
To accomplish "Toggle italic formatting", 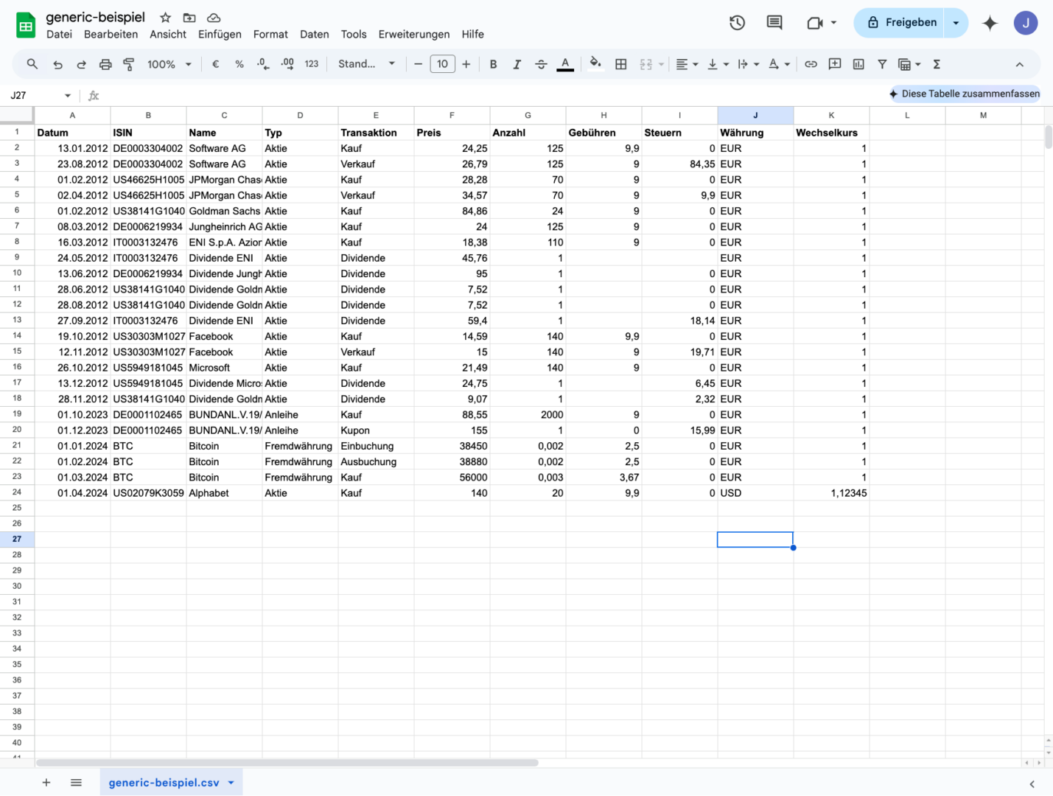I will click(x=517, y=64).
